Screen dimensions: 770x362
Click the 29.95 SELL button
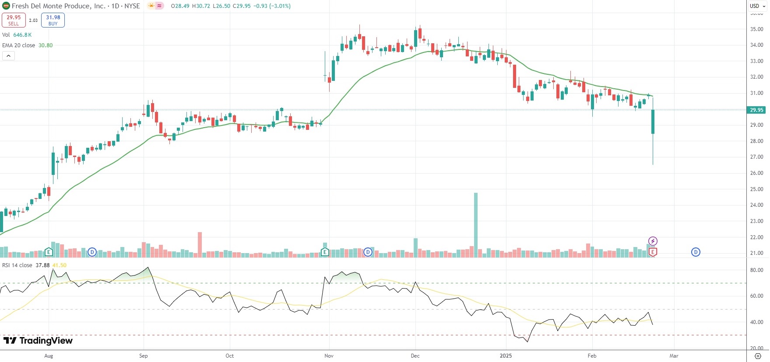[14, 20]
